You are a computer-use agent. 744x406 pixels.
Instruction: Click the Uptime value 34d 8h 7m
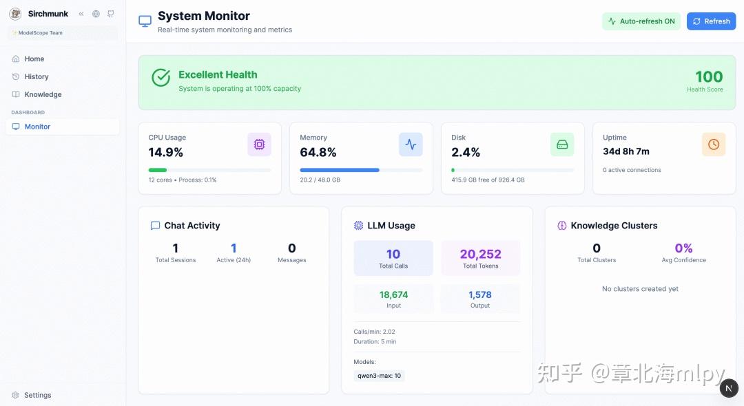point(626,151)
